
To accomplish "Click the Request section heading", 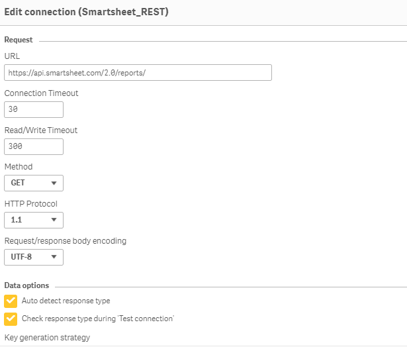I will (19, 40).
